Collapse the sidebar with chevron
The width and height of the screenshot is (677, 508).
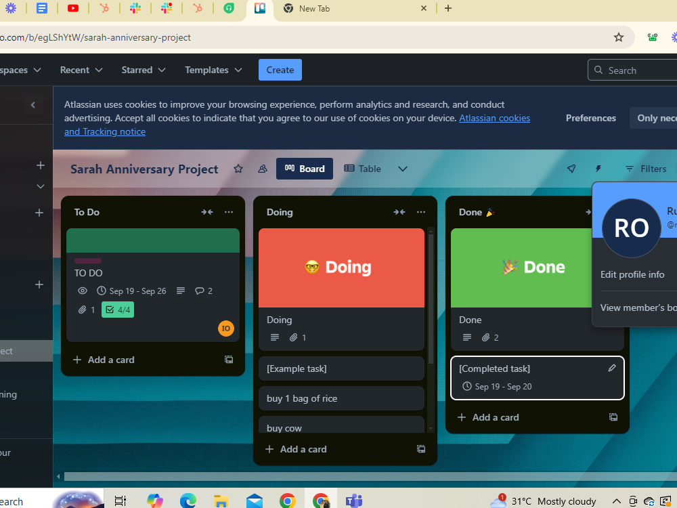pyautogui.click(x=32, y=105)
